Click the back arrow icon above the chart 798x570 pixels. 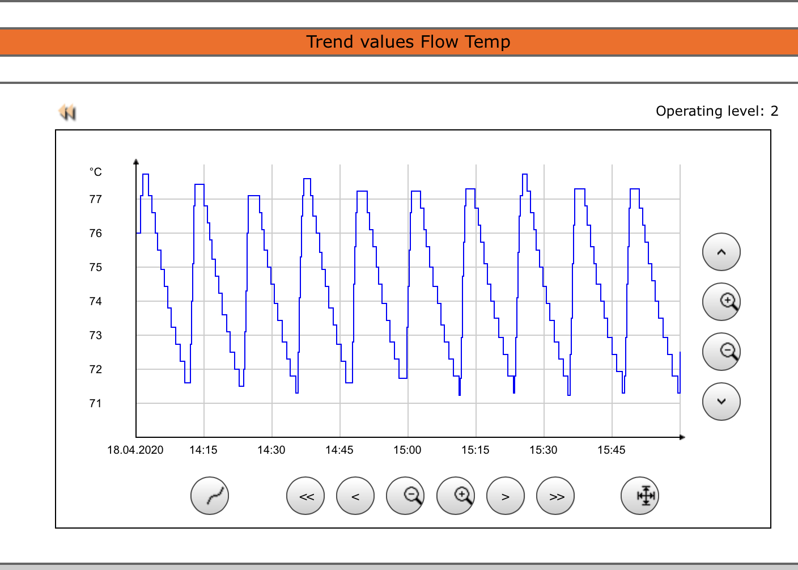(x=67, y=112)
